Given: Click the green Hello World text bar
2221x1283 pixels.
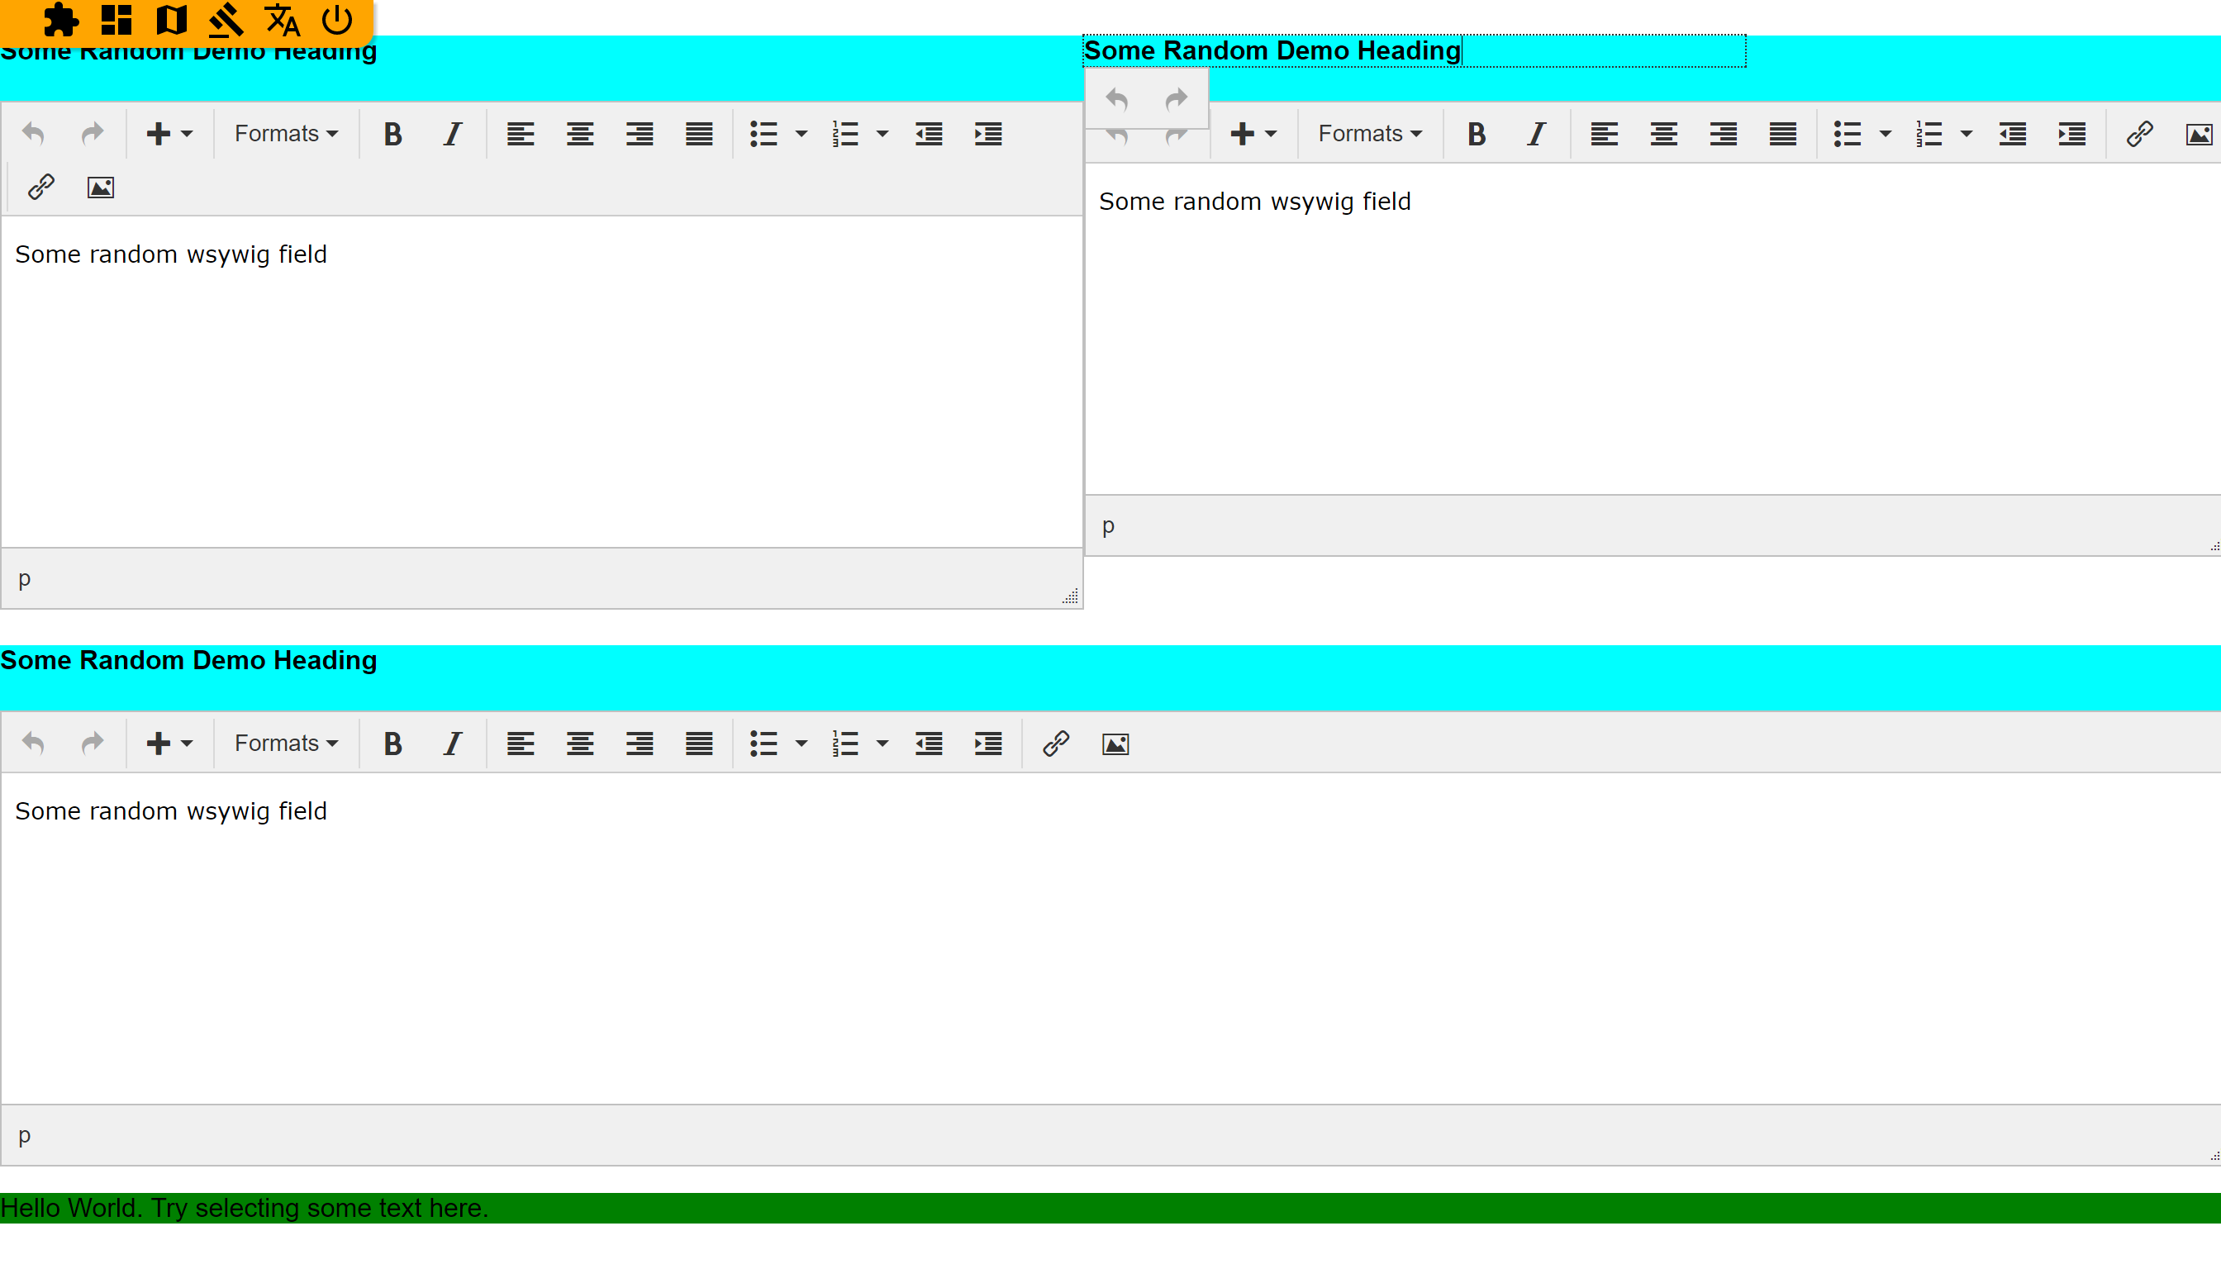Looking at the screenshot, I should [1110, 1207].
